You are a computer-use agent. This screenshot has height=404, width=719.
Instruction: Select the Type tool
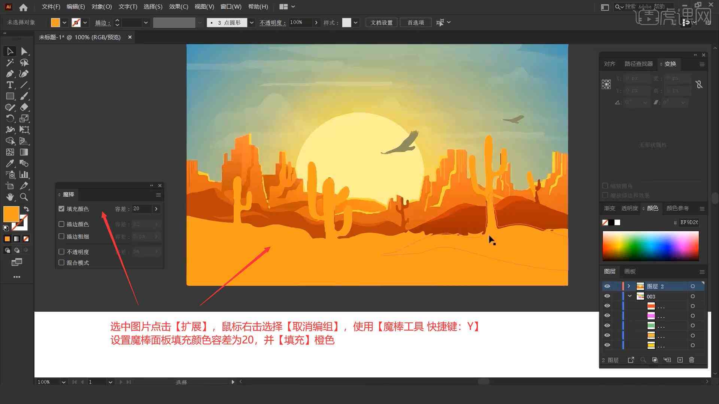click(9, 85)
